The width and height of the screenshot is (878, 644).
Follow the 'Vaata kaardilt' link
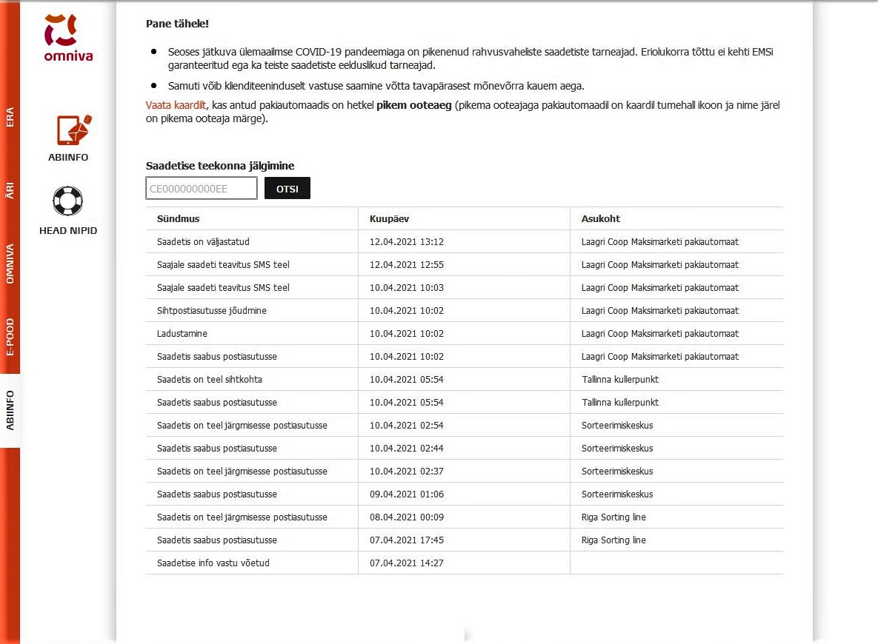pyautogui.click(x=176, y=105)
